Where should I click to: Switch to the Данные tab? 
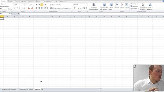[38, 1]
